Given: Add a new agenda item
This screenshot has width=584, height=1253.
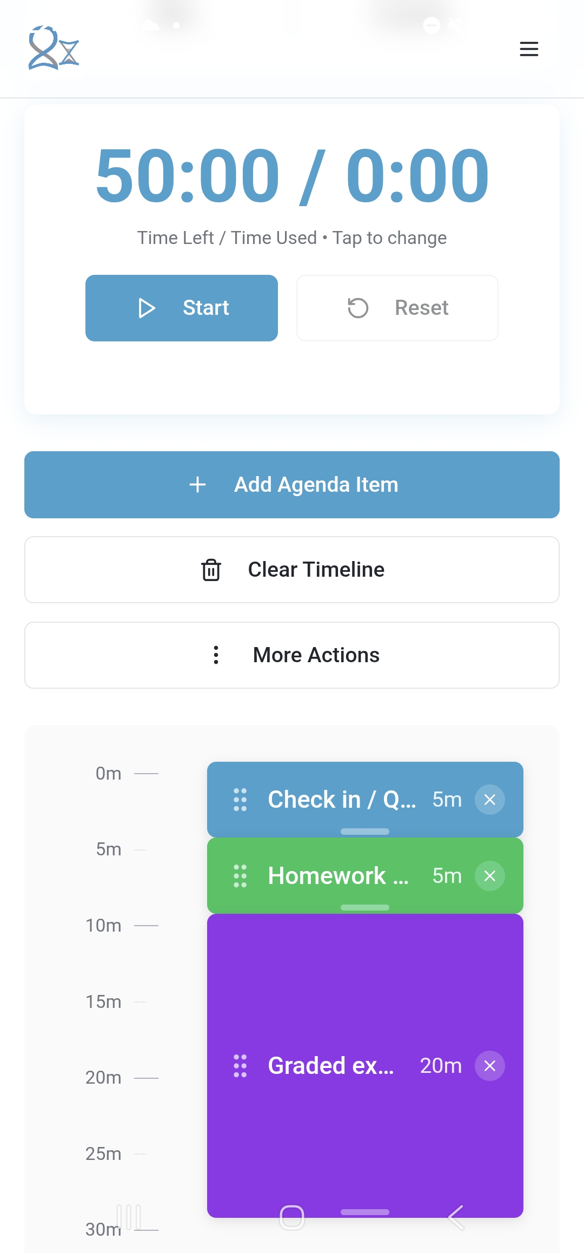Looking at the screenshot, I should (x=292, y=485).
